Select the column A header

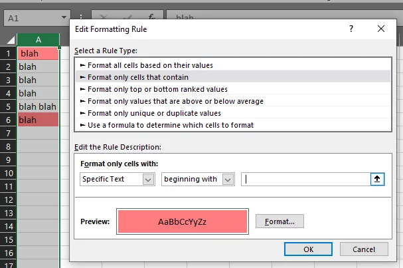[39, 40]
